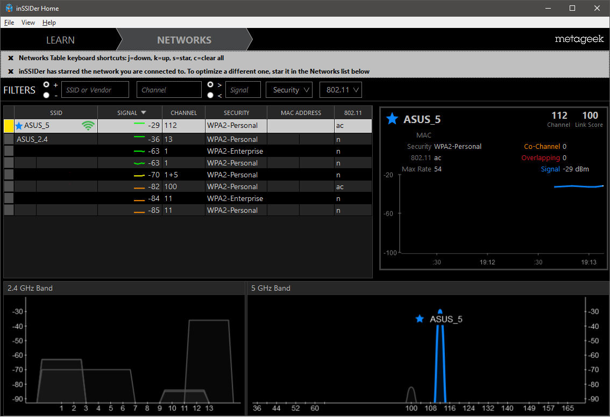Select the -63 WPA2-Enterprise row
The width and height of the screenshot is (610, 417).
pyautogui.click(x=188, y=151)
